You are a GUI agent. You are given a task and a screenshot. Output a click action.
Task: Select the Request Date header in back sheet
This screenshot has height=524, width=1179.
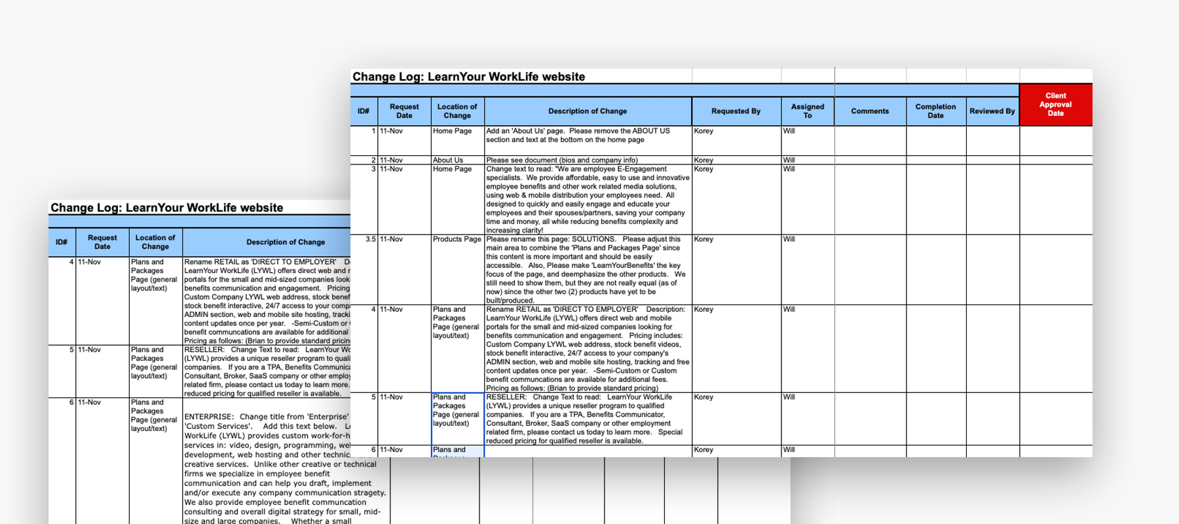102,242
